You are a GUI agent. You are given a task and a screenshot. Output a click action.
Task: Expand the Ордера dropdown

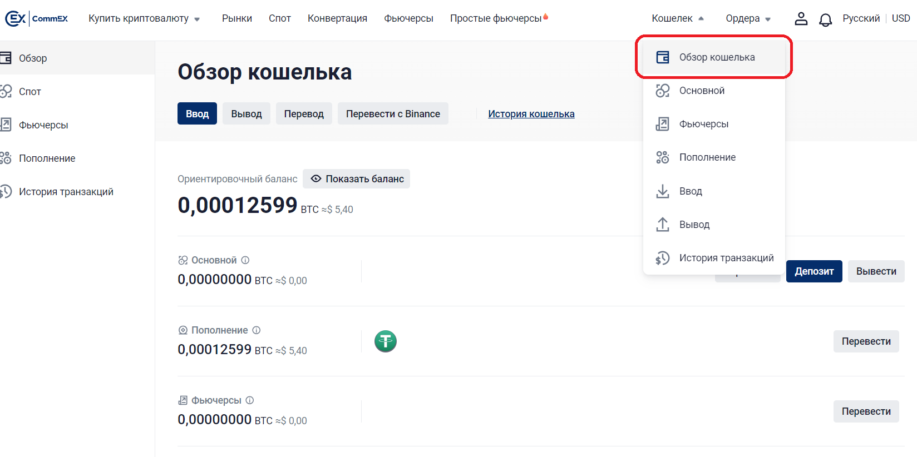(x=748, y=19)
